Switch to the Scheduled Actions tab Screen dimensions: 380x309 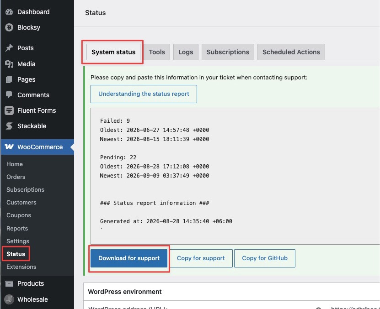point(291,52)
